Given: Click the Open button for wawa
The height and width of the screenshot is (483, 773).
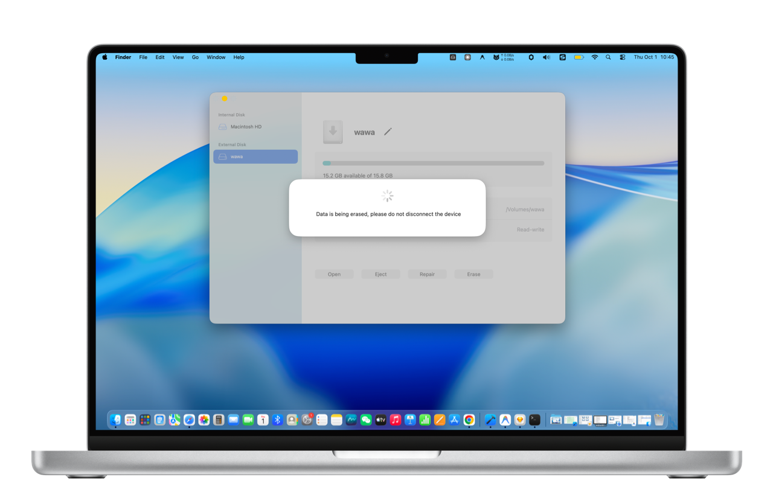Looking at the screenshot, I should point(334,274).
